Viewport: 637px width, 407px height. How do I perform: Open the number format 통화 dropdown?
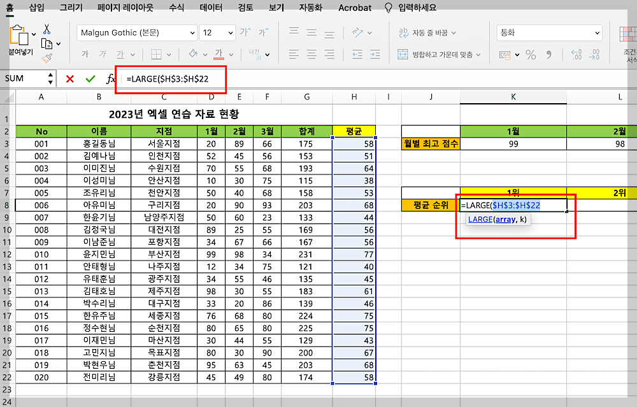[598, 33]
